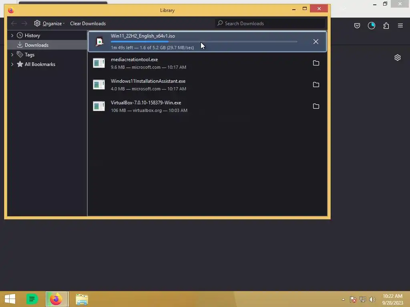Image resolution: width=410 pixels, height=307 pixels.
Task: Click the taskbar clock and date
Action: (x=392, y=299)
